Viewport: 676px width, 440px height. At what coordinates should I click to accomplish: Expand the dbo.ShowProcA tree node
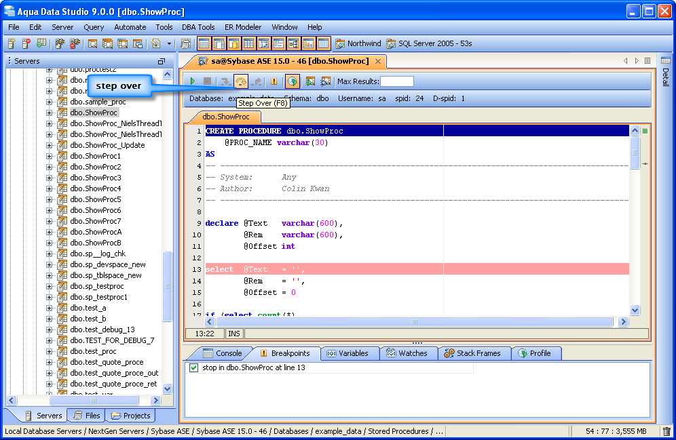point(49,232)
